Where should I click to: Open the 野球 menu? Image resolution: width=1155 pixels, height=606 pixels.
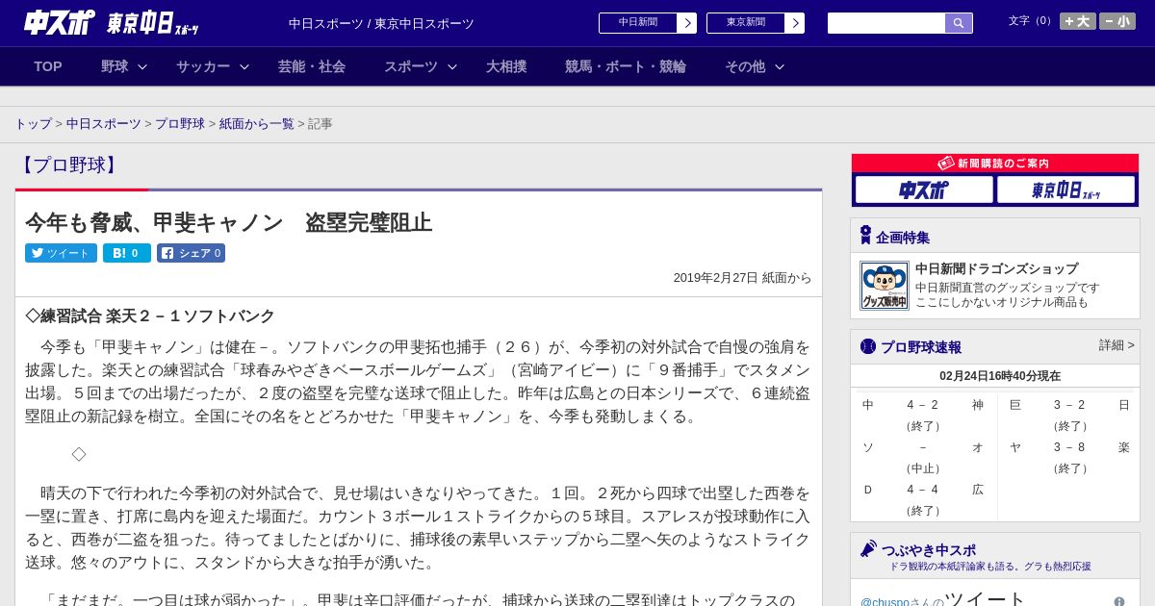tap(115, 66)
